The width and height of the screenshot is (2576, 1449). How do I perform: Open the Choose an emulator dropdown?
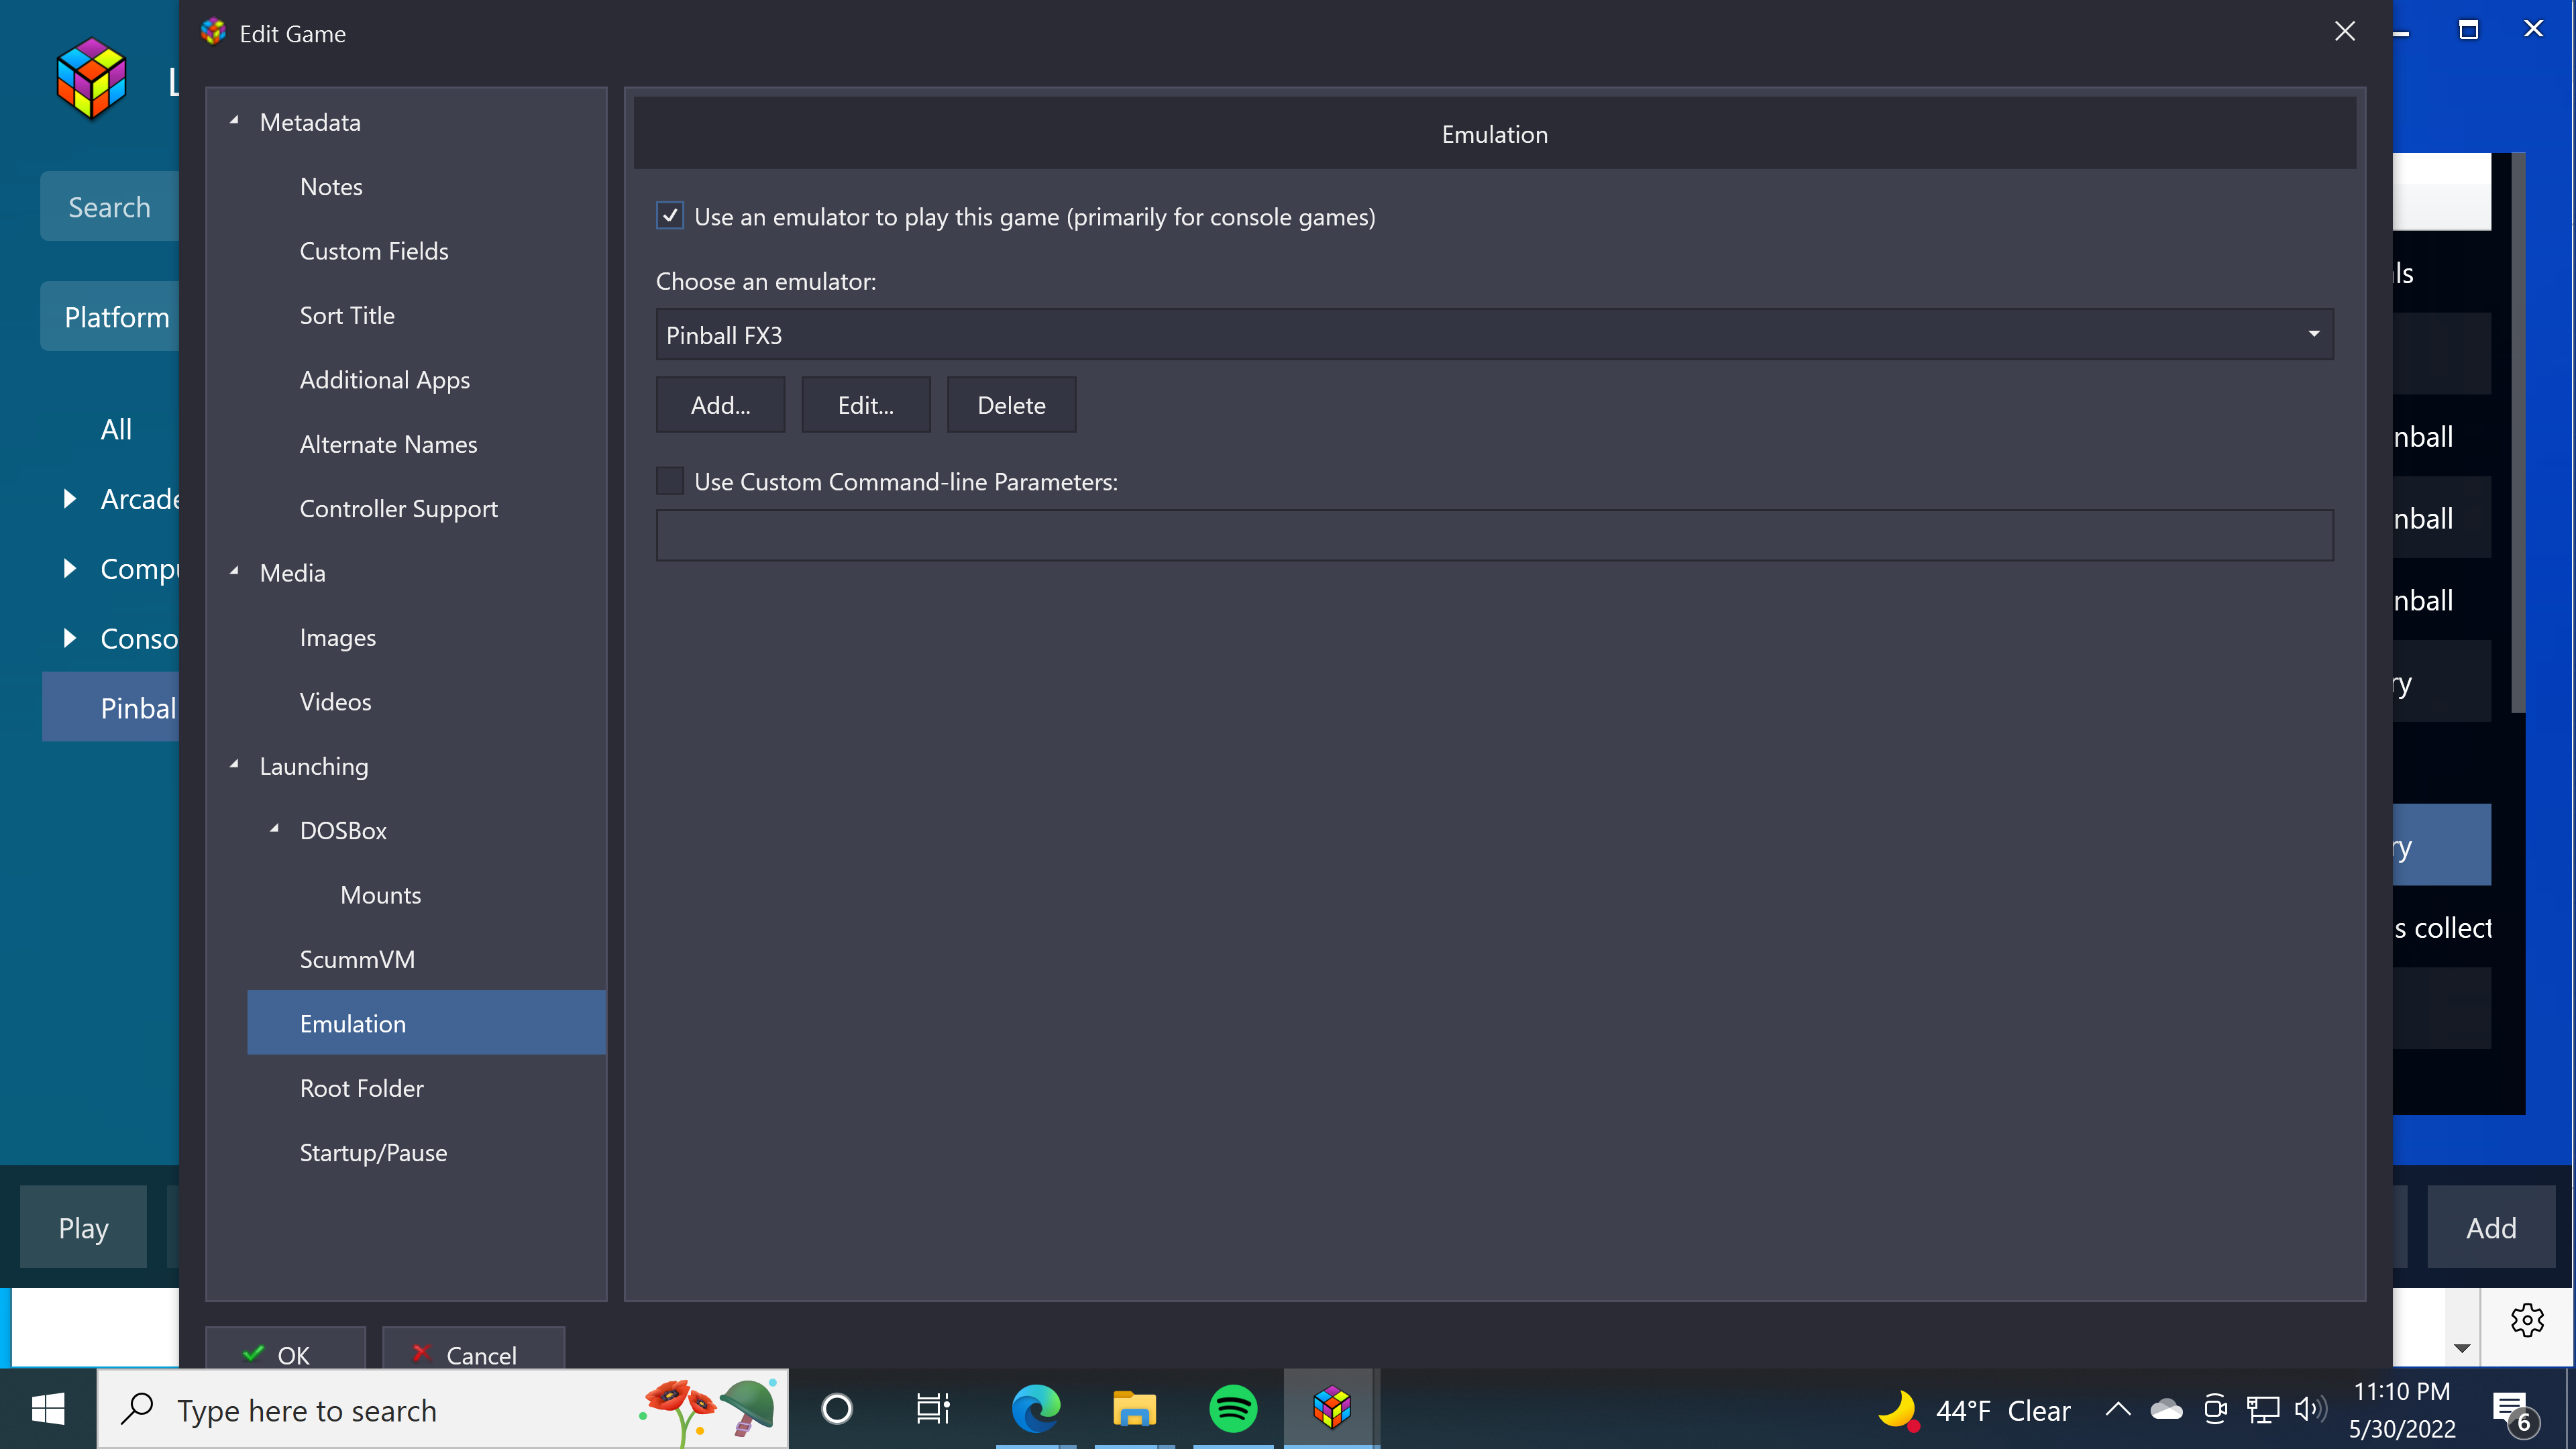coord(1494,335)
